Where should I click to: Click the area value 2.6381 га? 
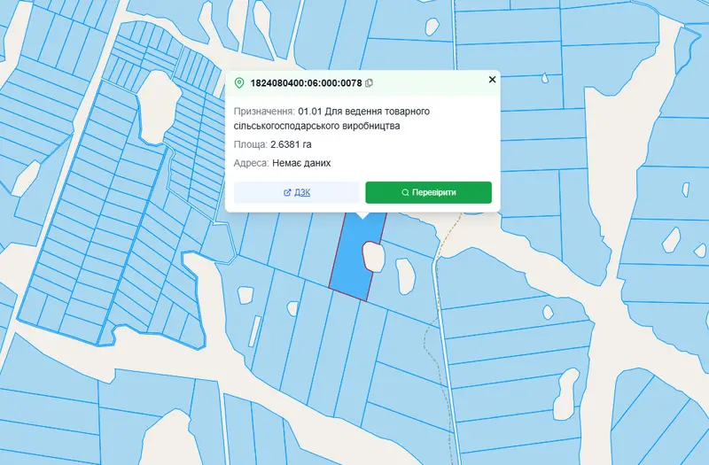click(x=291, y=144)
